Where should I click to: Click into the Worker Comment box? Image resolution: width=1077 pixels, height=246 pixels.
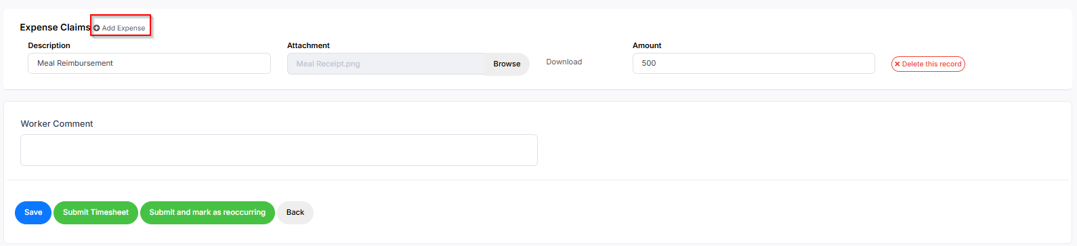pyautogui.click(x=279, y=150)
